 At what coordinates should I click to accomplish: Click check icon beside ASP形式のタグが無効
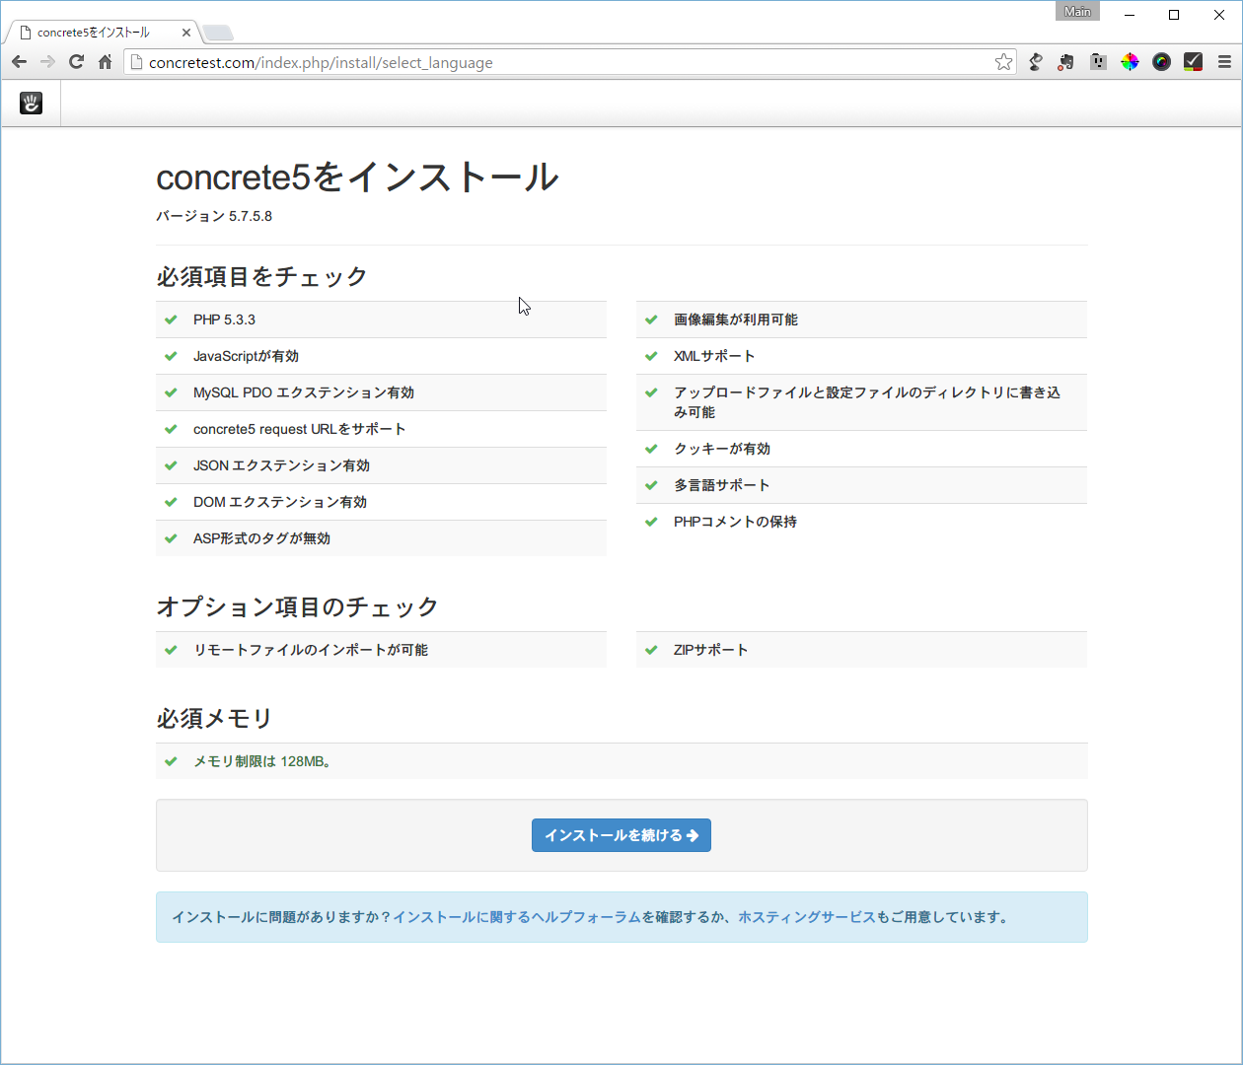(x=171, y=538)
